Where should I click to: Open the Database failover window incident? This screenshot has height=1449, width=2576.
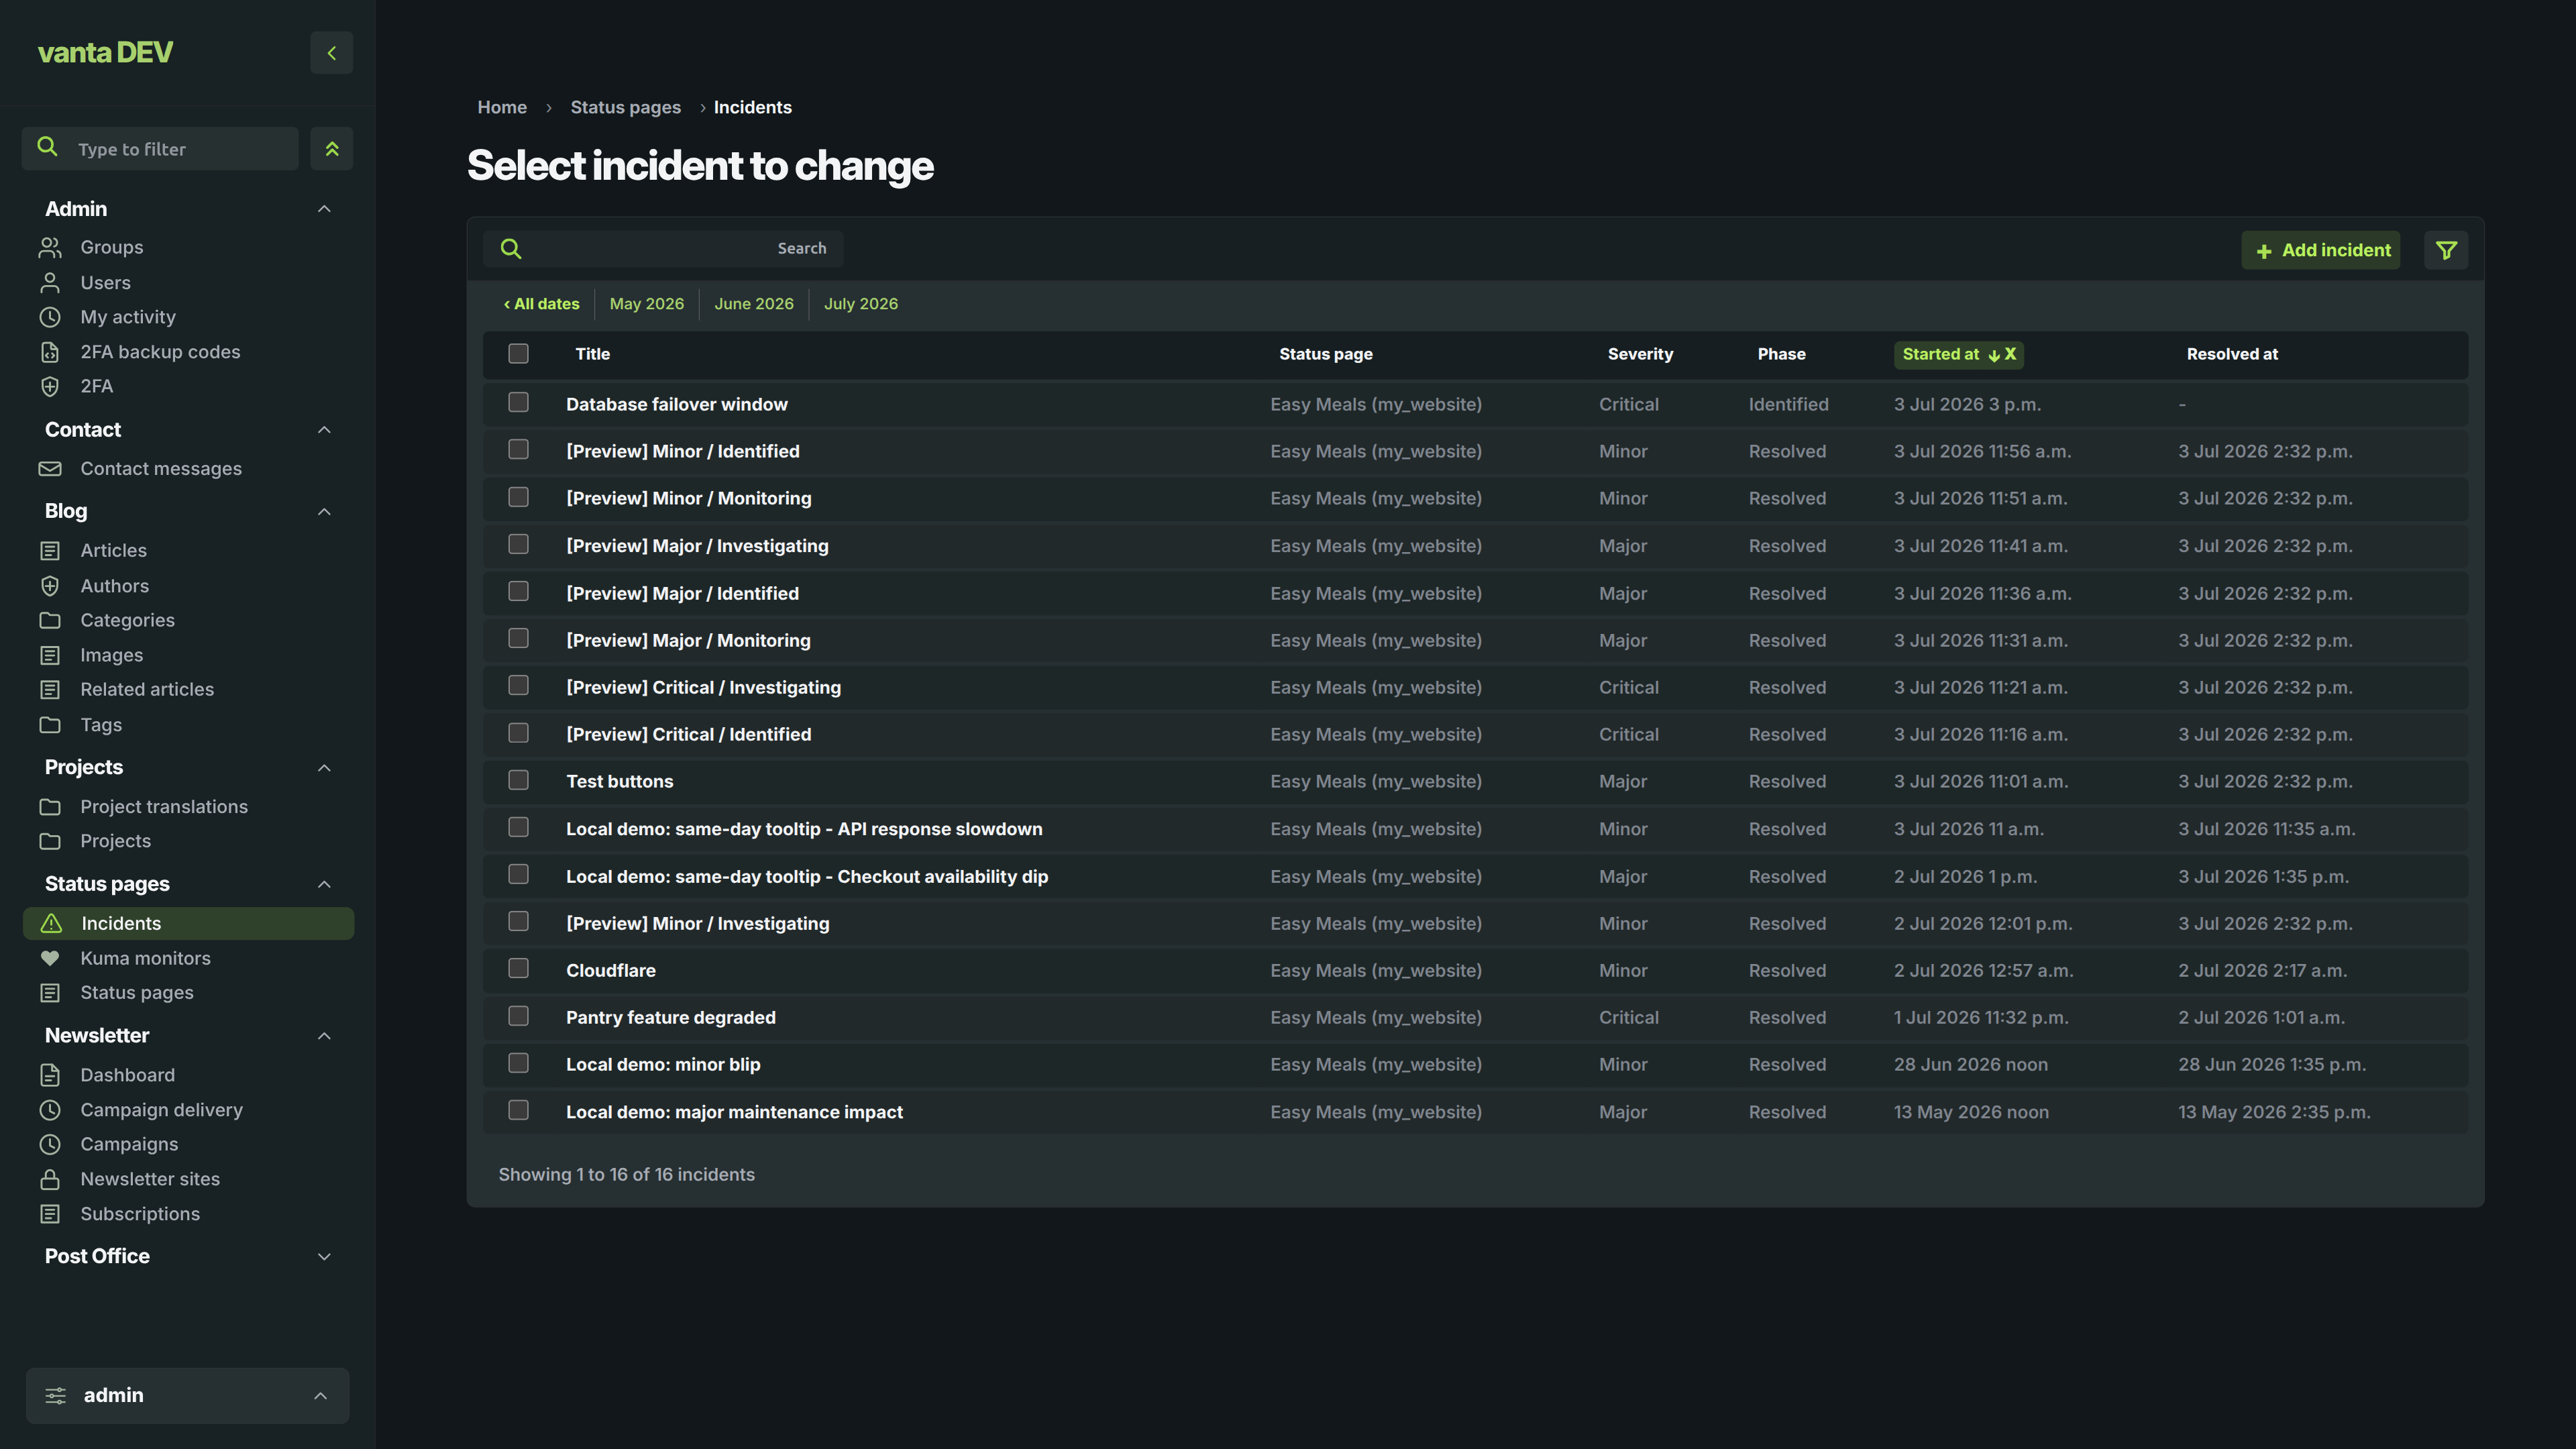(x=677, y=404)
